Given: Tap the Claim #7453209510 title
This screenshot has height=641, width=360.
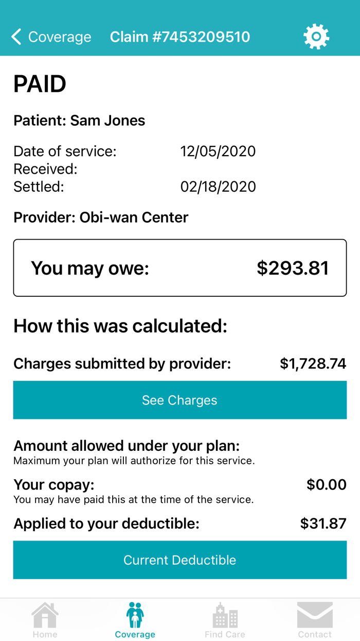Looking at the screenshot, I should tap(180, 37).
